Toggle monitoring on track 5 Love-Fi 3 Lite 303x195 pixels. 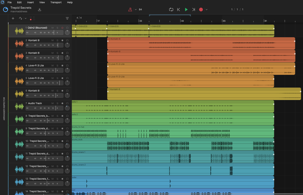click(x=67, y=78)
